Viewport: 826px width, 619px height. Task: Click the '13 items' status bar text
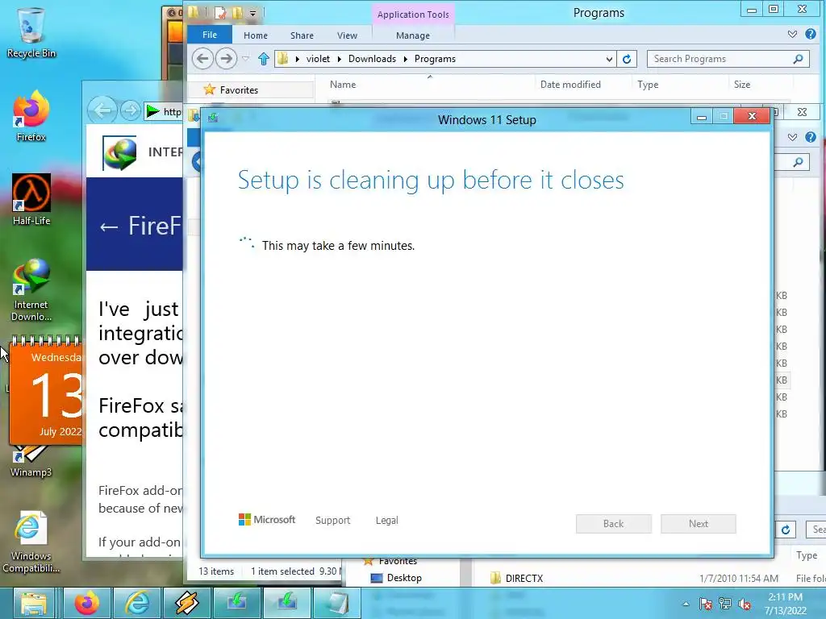click(x=216, y=571)
